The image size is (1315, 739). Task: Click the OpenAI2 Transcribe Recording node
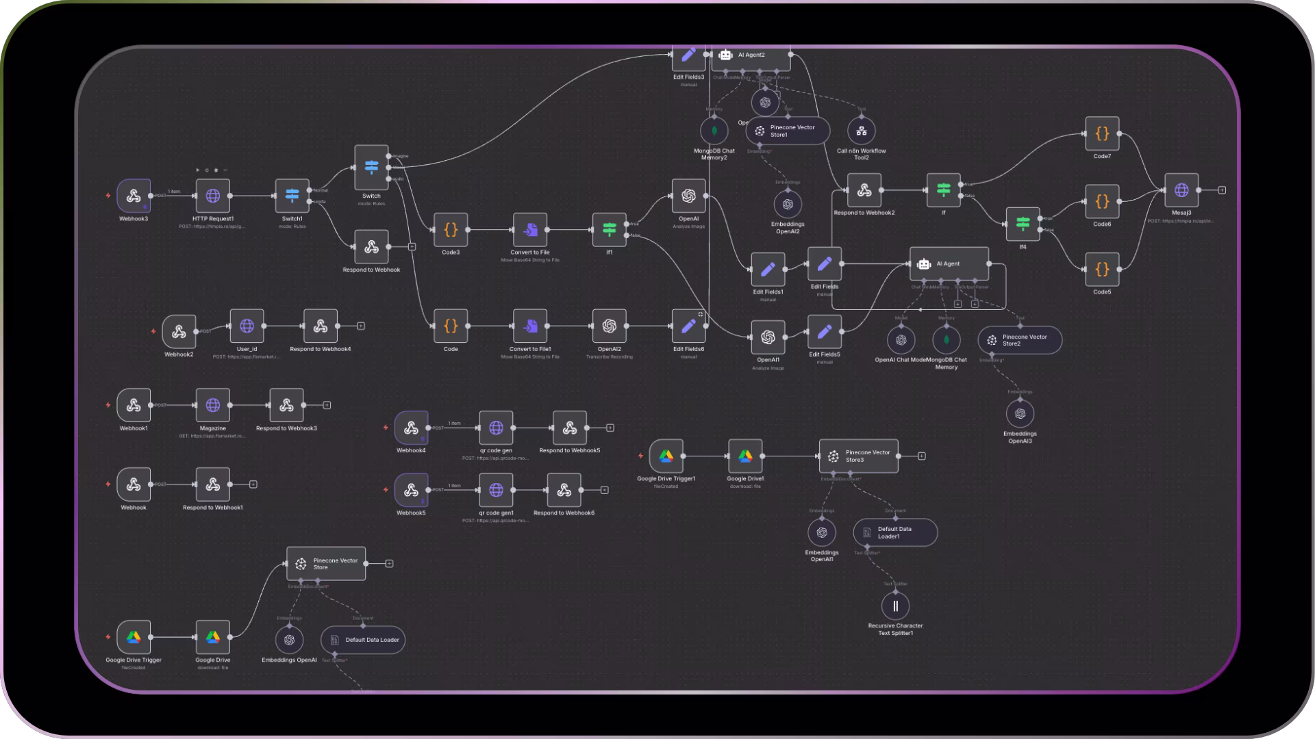[x=609, y=326]
